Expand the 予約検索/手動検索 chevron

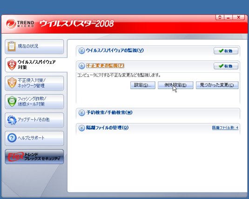[81, 113]
